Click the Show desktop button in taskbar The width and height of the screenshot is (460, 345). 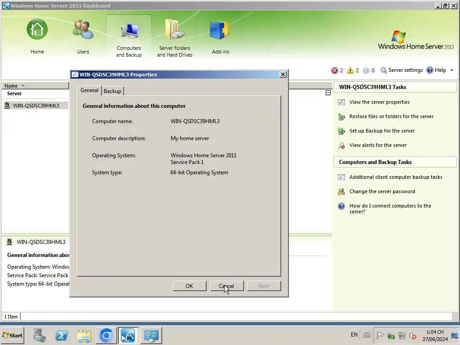[455, 335]
